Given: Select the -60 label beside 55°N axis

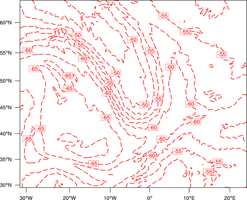Looking at the screenshot, I should point(28,50).
